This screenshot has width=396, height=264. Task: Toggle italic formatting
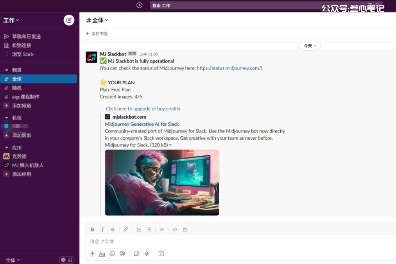[102, 229]
